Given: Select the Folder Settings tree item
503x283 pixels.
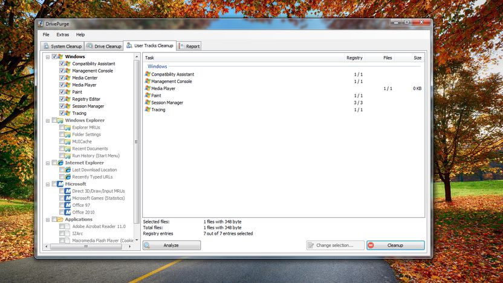Looking at the screenshot, I should [86, 134].
